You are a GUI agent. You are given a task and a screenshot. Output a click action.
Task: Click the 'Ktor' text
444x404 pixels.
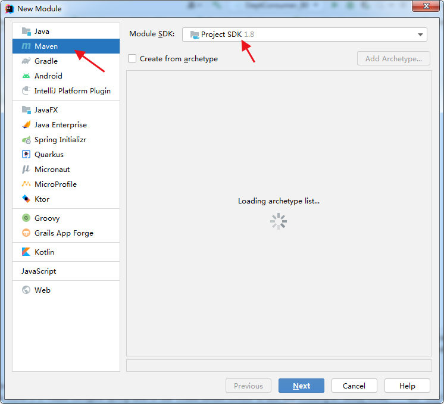(x=42, y=199)
